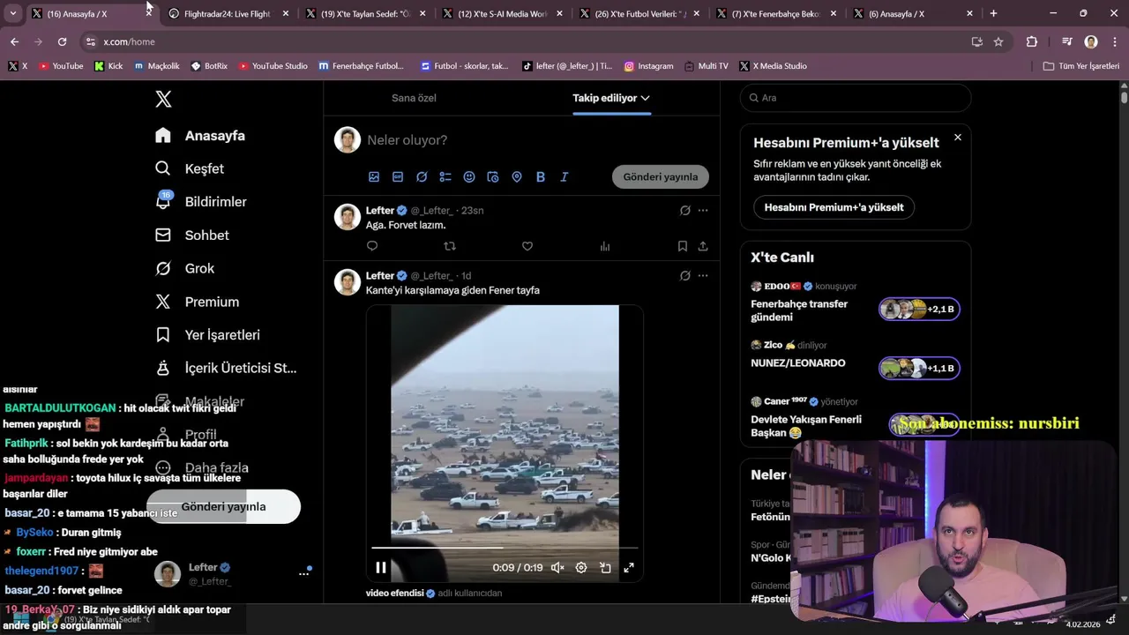Image resolution: width=1129 pixels, height=635 pixels.
Task: Open İçerik Üreticisi Stüdyosu
Action: point(226,368)
